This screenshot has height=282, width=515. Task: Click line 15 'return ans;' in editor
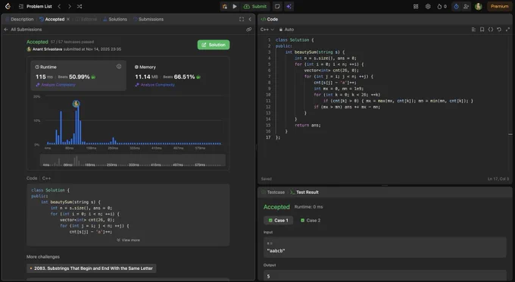coord(307,125)
